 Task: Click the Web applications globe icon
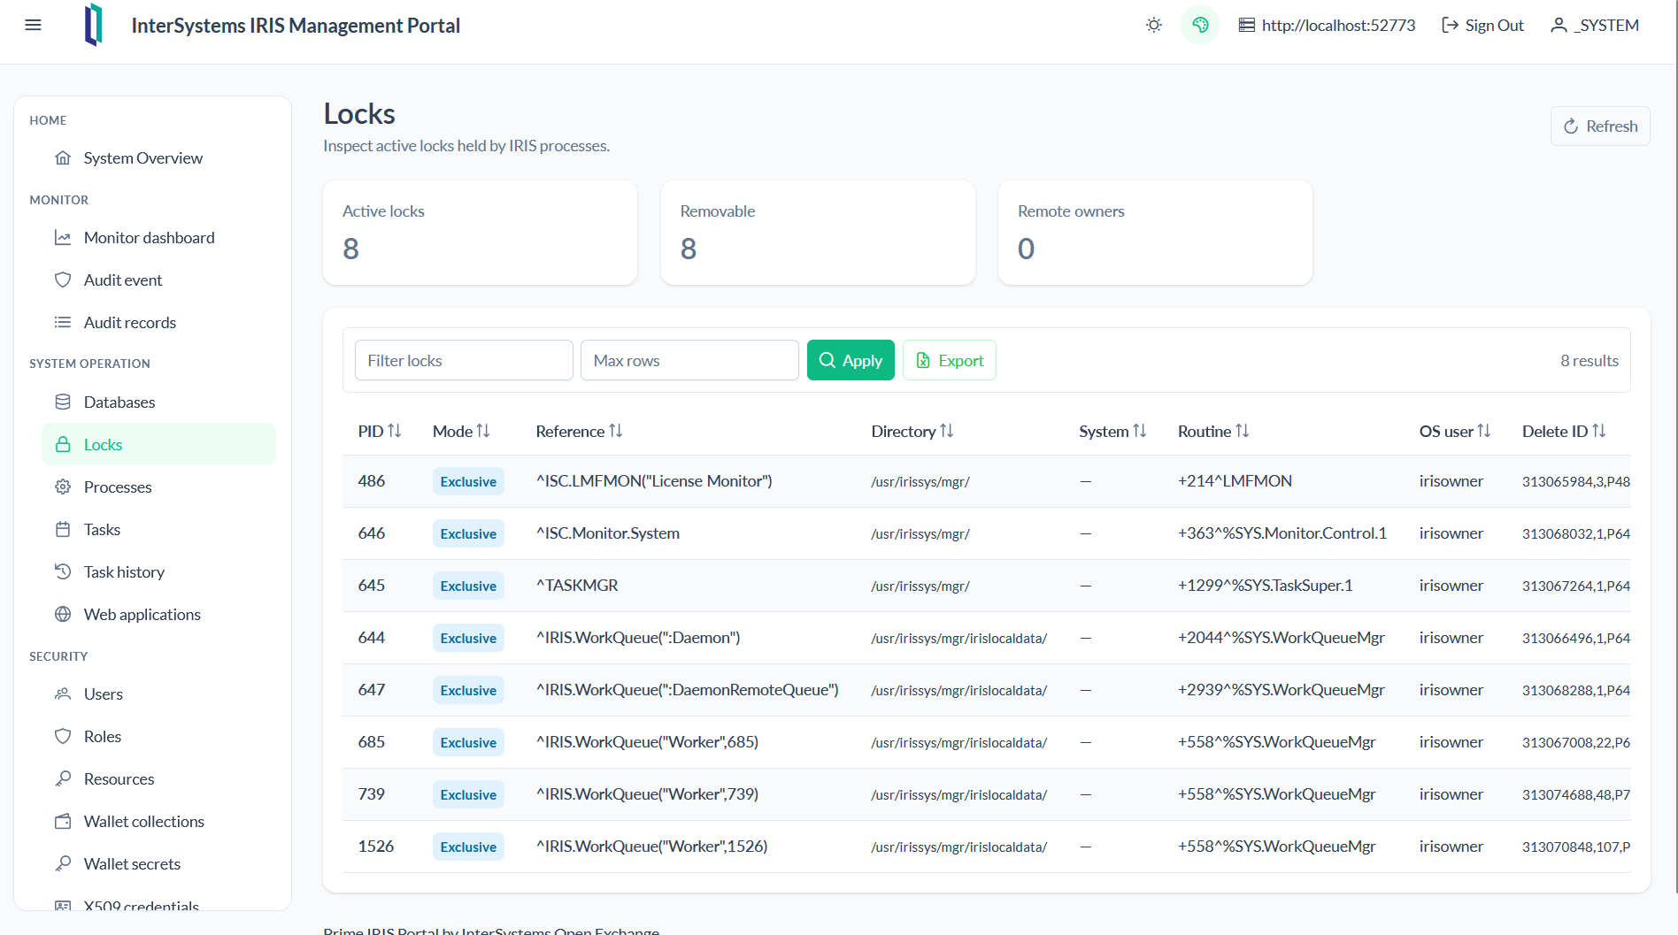coord(63,614)
